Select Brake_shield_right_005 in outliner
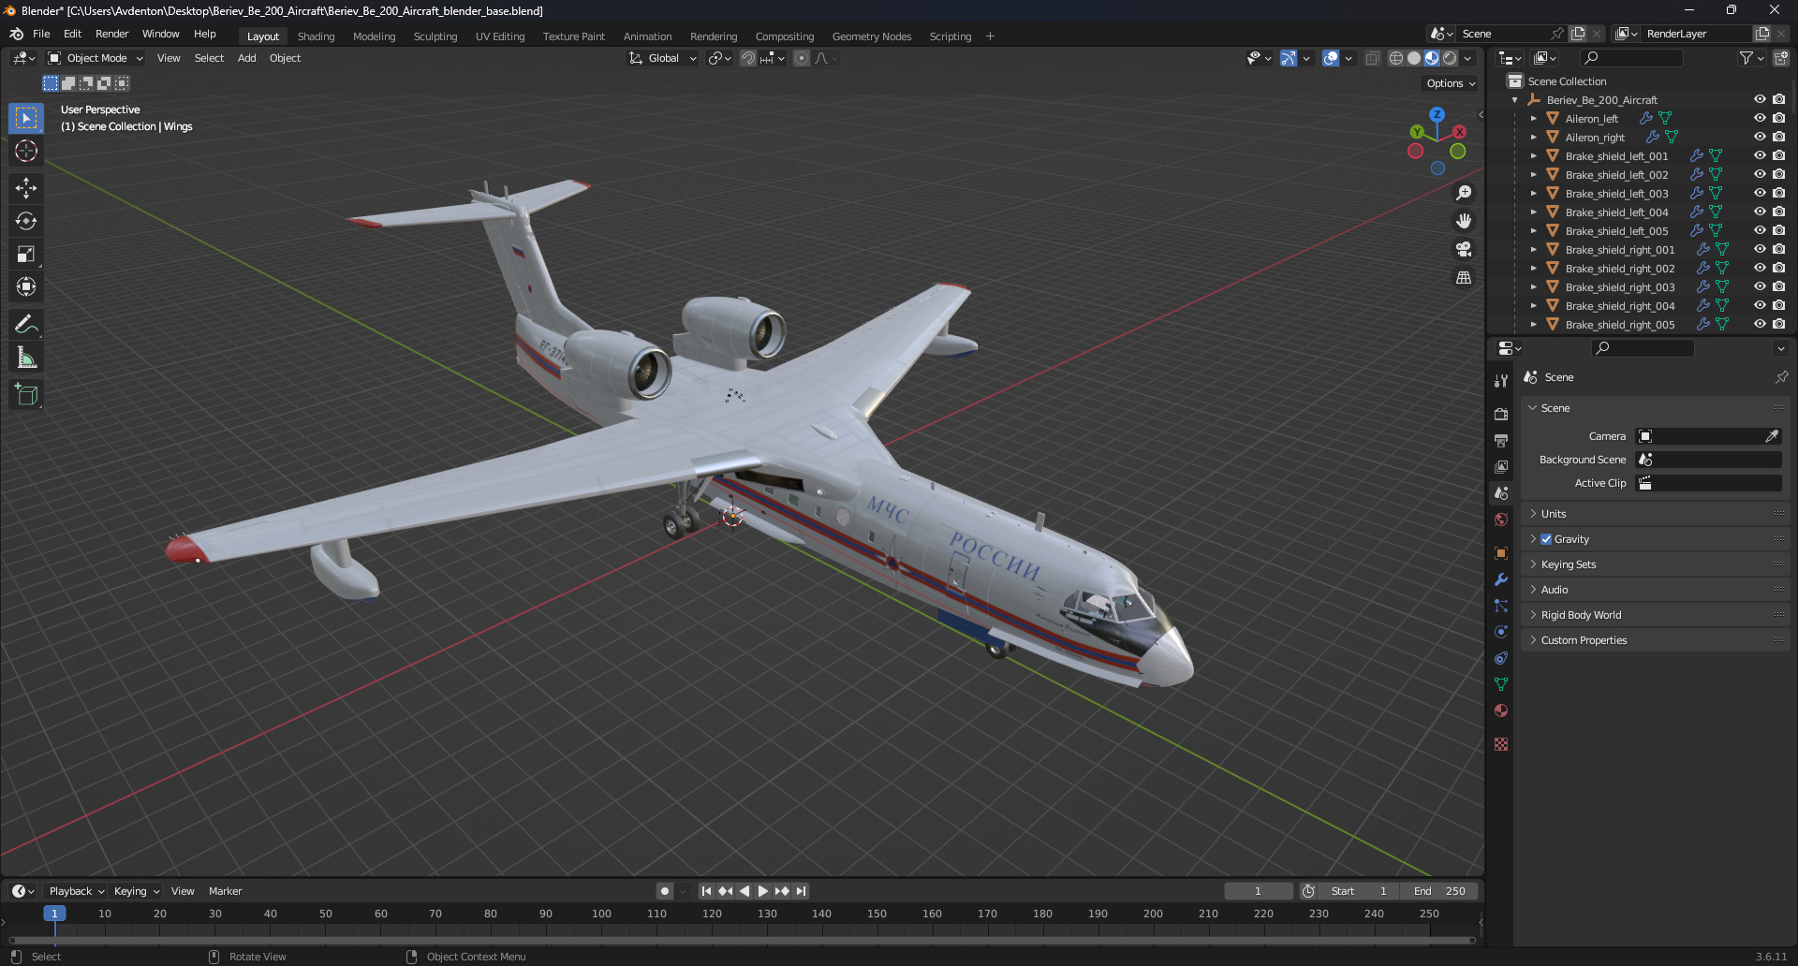The width and height of the screenshot is (1798, 966). click(x=1619, y=324)
